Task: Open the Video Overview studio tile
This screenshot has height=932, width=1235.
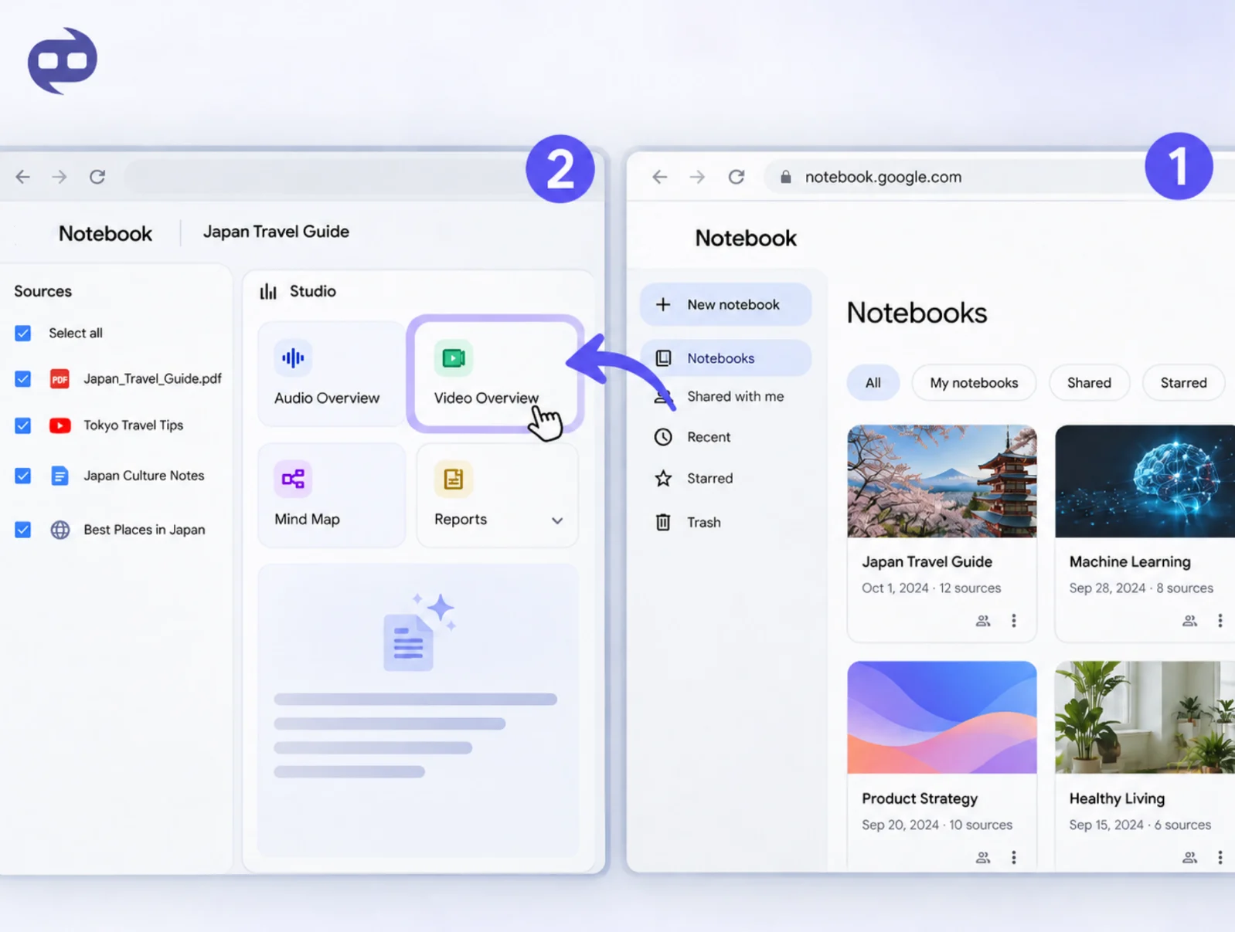Action: click(x=495, y=374)
